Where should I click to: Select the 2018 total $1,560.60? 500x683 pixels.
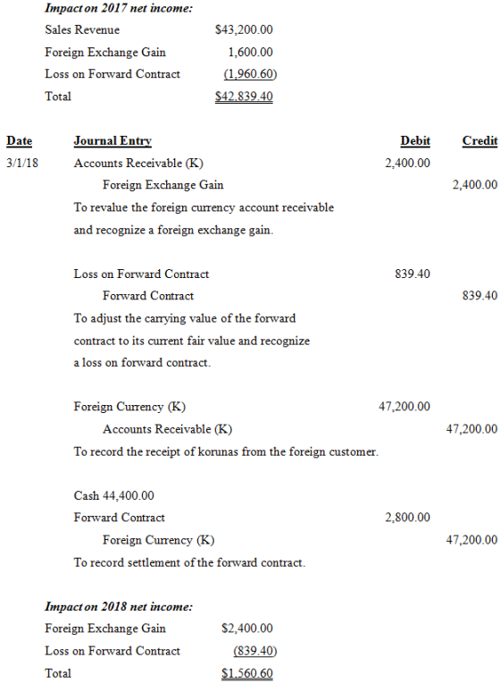(x=246, y=673)
